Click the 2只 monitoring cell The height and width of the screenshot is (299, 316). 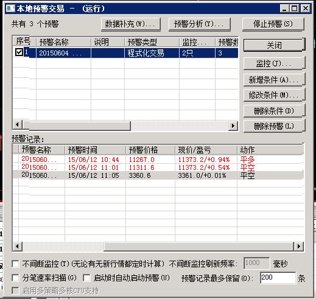point(197,53)
